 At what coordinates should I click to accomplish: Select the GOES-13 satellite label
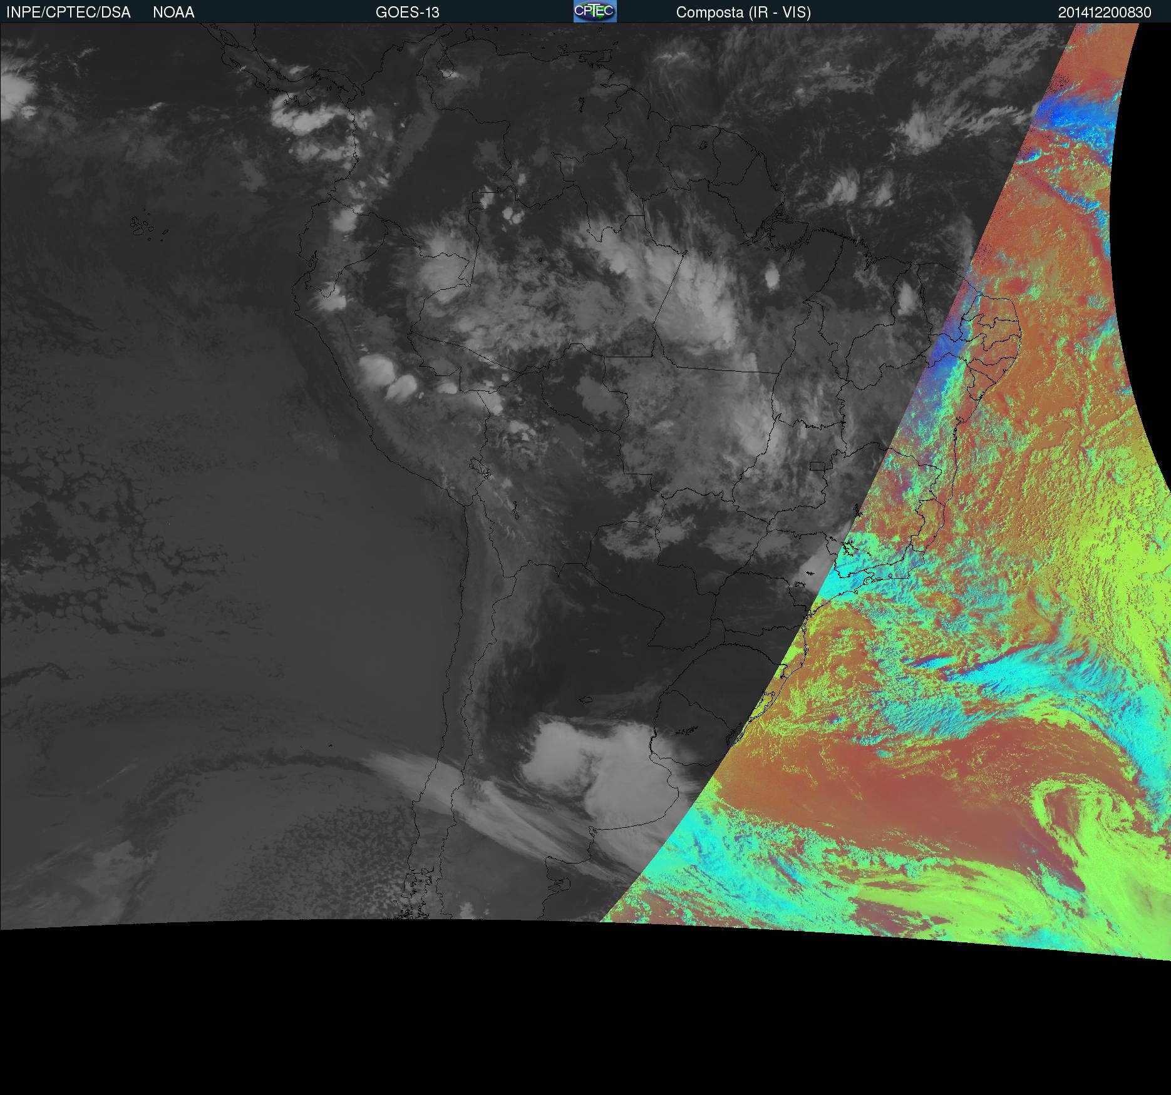[408, 13]
